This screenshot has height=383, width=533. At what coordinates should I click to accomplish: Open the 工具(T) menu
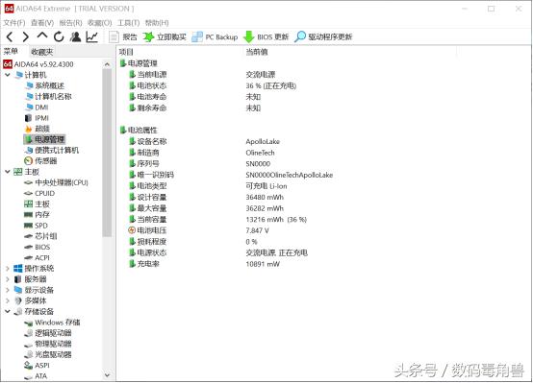pos(129,23)
